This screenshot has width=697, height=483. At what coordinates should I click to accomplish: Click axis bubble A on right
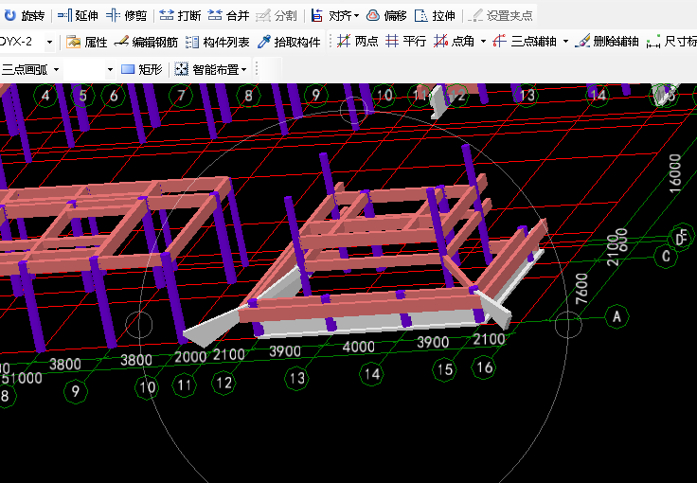coord(617,316)
